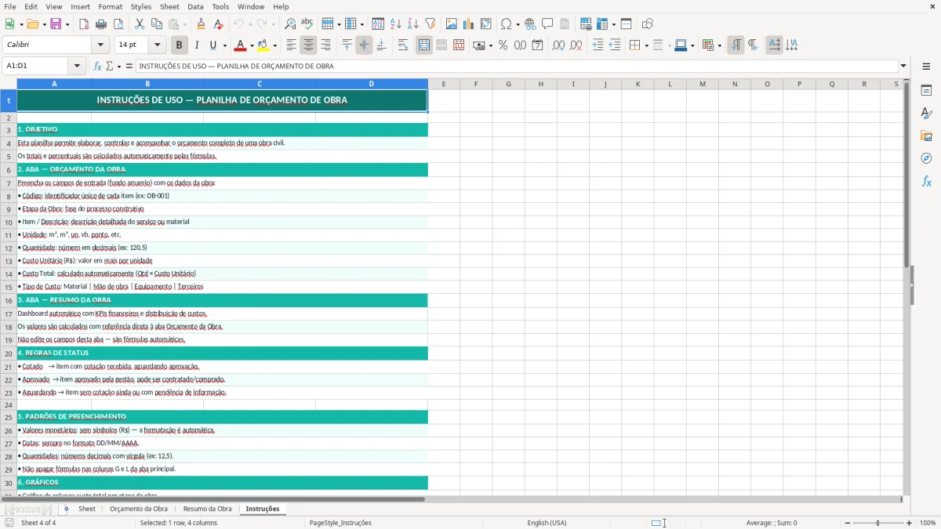Open the sidebar Functions panel
This screenshot has width=941, height=529.
[926, 181]
